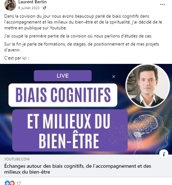Click the YOUTUBE.COM source label

tap(17, 159)
